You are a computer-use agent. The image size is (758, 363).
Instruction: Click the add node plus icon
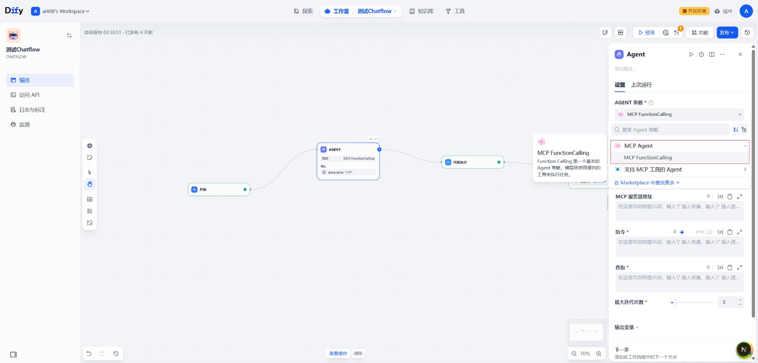pyautogui.click(x=90, y=146)
